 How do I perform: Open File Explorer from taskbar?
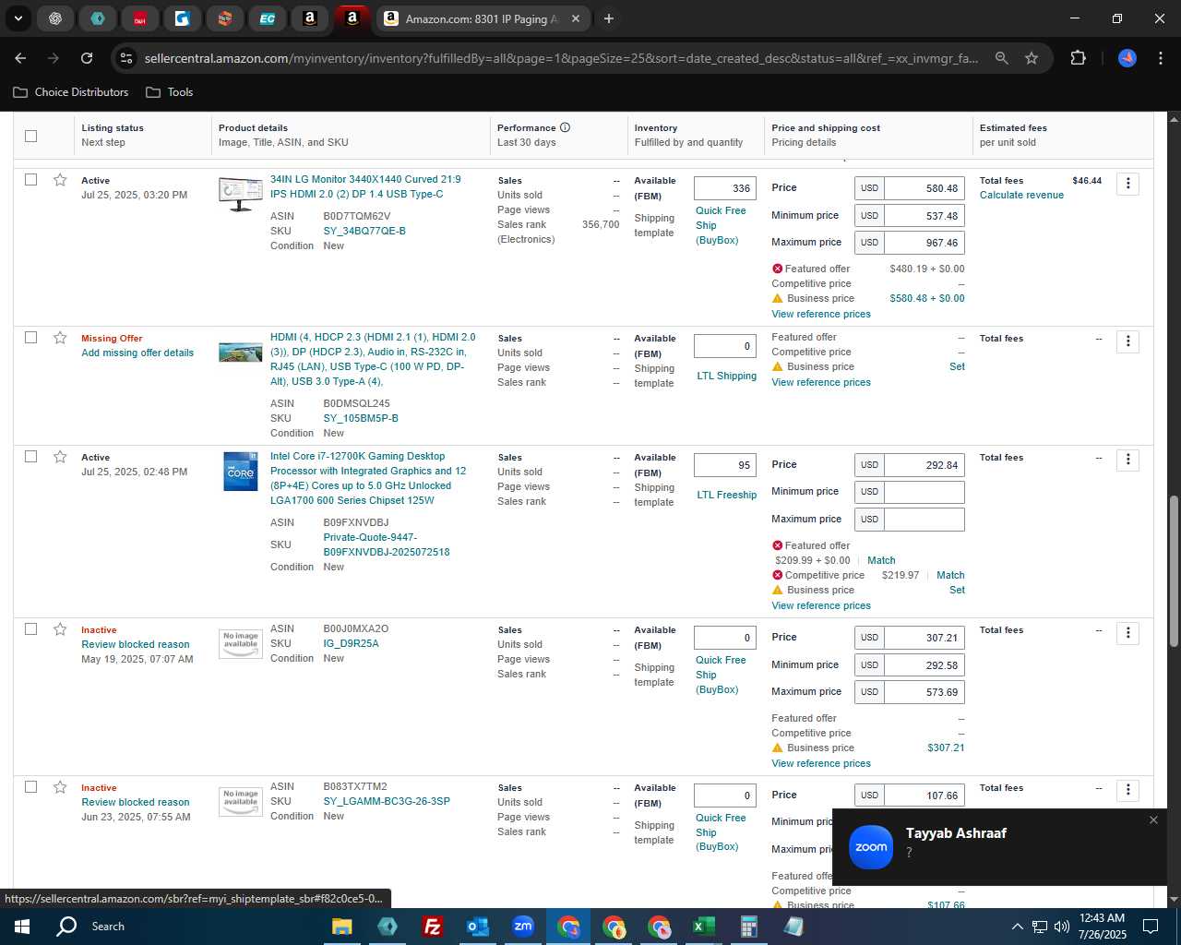(342, 927)
